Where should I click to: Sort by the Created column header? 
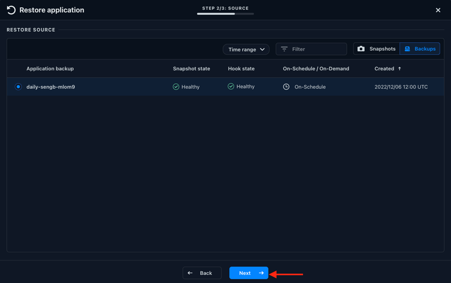pyautogui.click(x=384, y=68)
